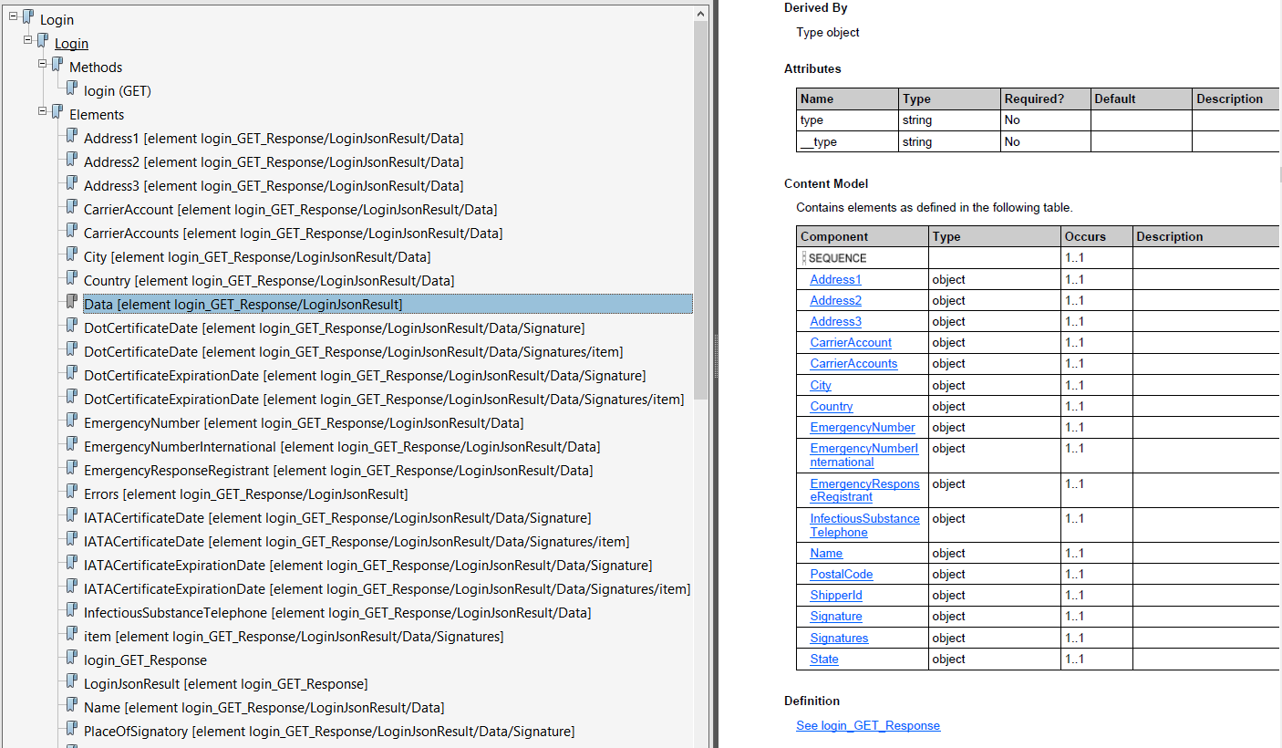1282x748 pixels.
Task: Open the Signature component link
Action: click(836, 616)
